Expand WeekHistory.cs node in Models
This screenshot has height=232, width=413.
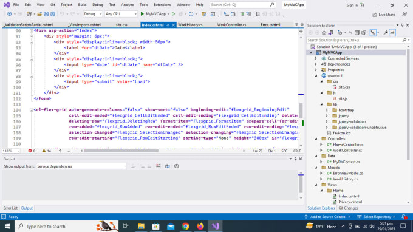[321, 179]
